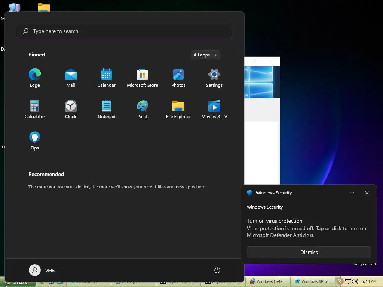Click the Recommended section heading
Image resolution: width=383 pixels, height=287 pixels.
46,174
